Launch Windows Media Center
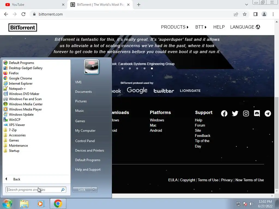This screenshot has height=209, width=279. coord(23,104)
